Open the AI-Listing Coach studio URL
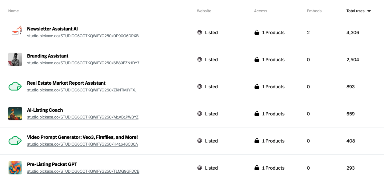 pyautogui.click(x=83, y=117)
